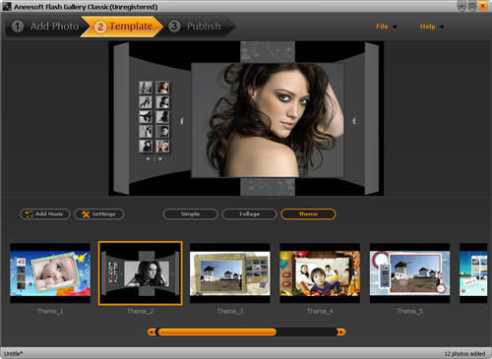Click previous photo arrow left of preview

click(x=183, y=121)
